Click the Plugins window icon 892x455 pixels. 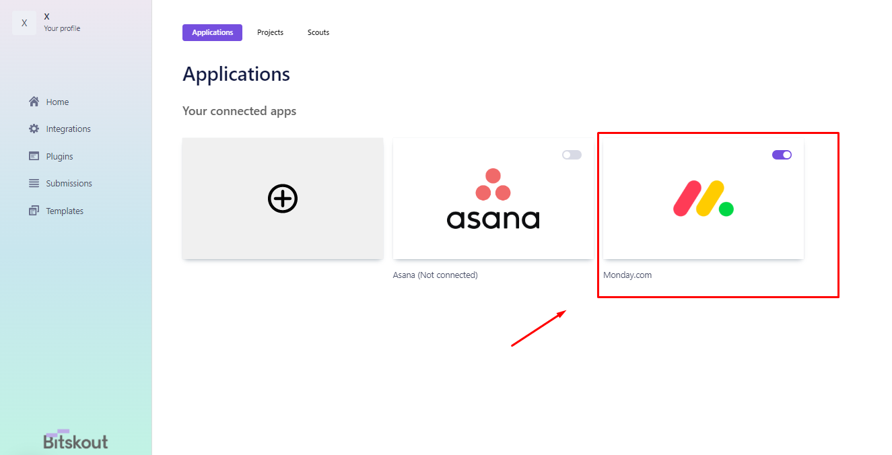click(x=34, y=156)
